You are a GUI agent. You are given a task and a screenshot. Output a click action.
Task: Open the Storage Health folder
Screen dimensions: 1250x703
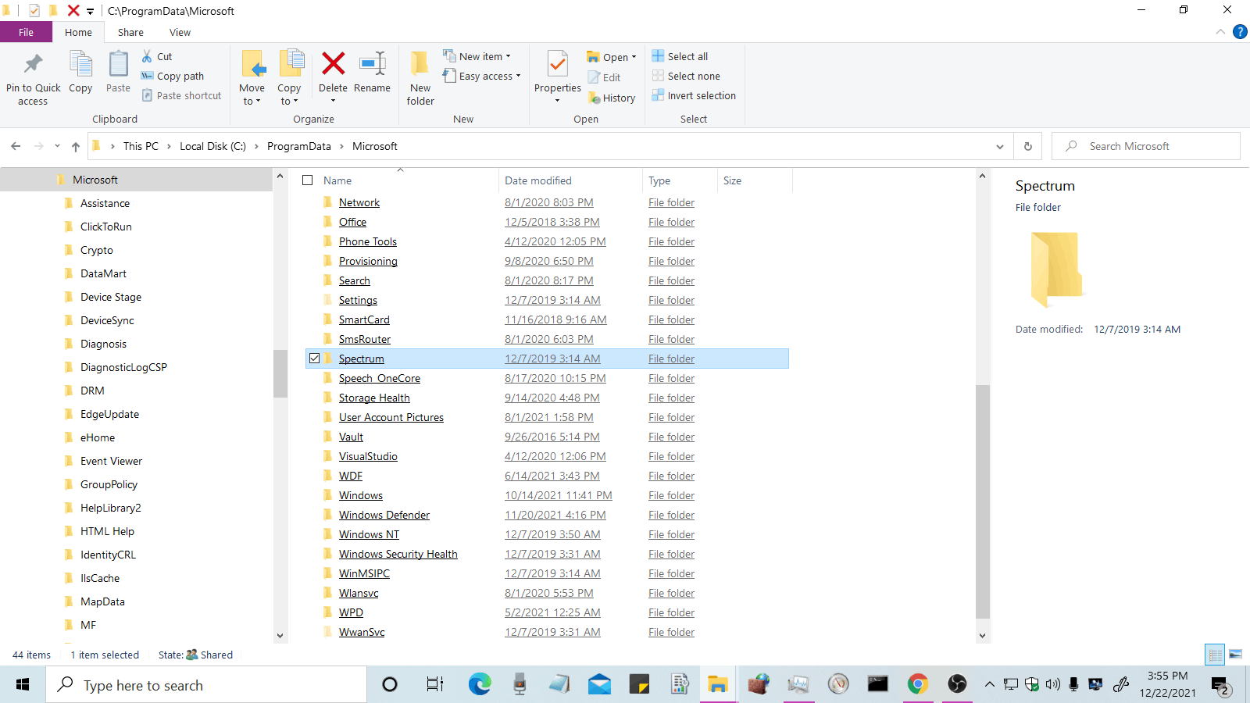(374, 398)
